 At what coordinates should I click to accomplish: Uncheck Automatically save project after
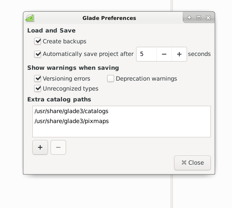tap(38, 54)
